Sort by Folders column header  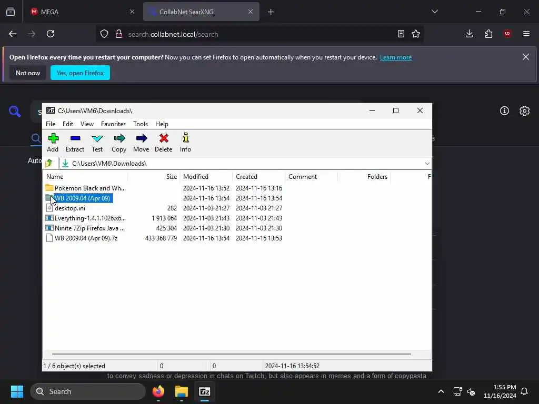[364, 177]
